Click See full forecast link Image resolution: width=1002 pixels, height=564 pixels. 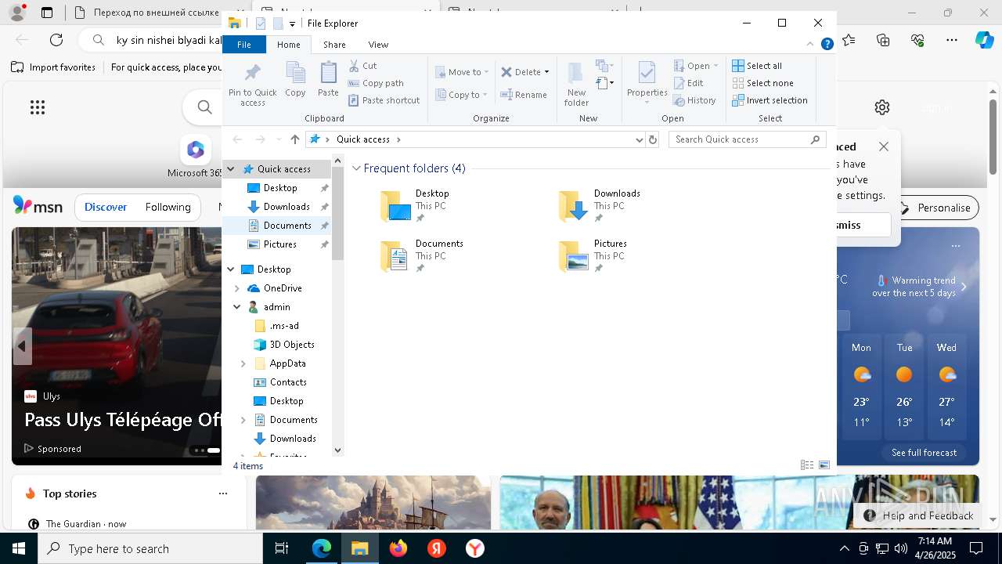point(924,453)
